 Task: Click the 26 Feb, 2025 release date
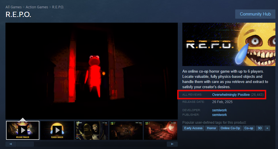tap(222, 102)
